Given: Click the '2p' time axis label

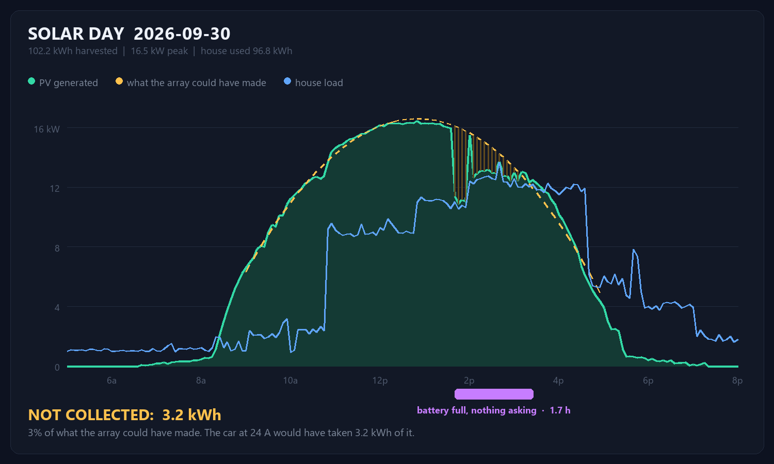Looking at the screenshot, I should click(x=469, y=380).
